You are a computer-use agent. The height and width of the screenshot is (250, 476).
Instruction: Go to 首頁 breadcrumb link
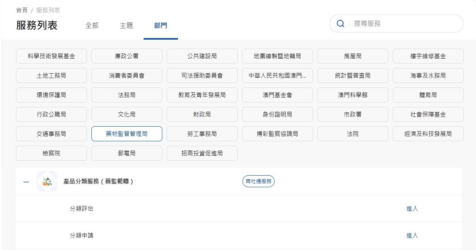click(x=22, y=10)
